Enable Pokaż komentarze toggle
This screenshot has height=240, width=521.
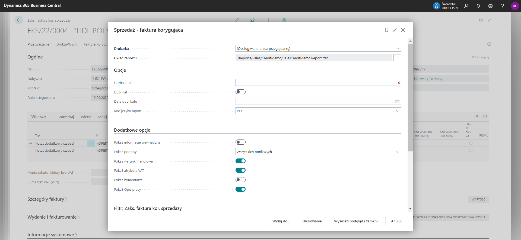pos(240,180)
